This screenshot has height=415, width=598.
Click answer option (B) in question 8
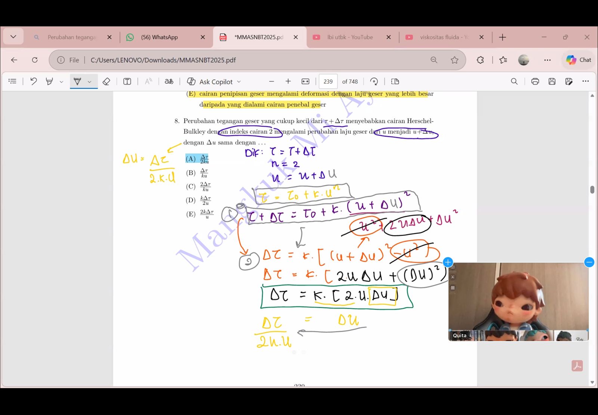197,173
